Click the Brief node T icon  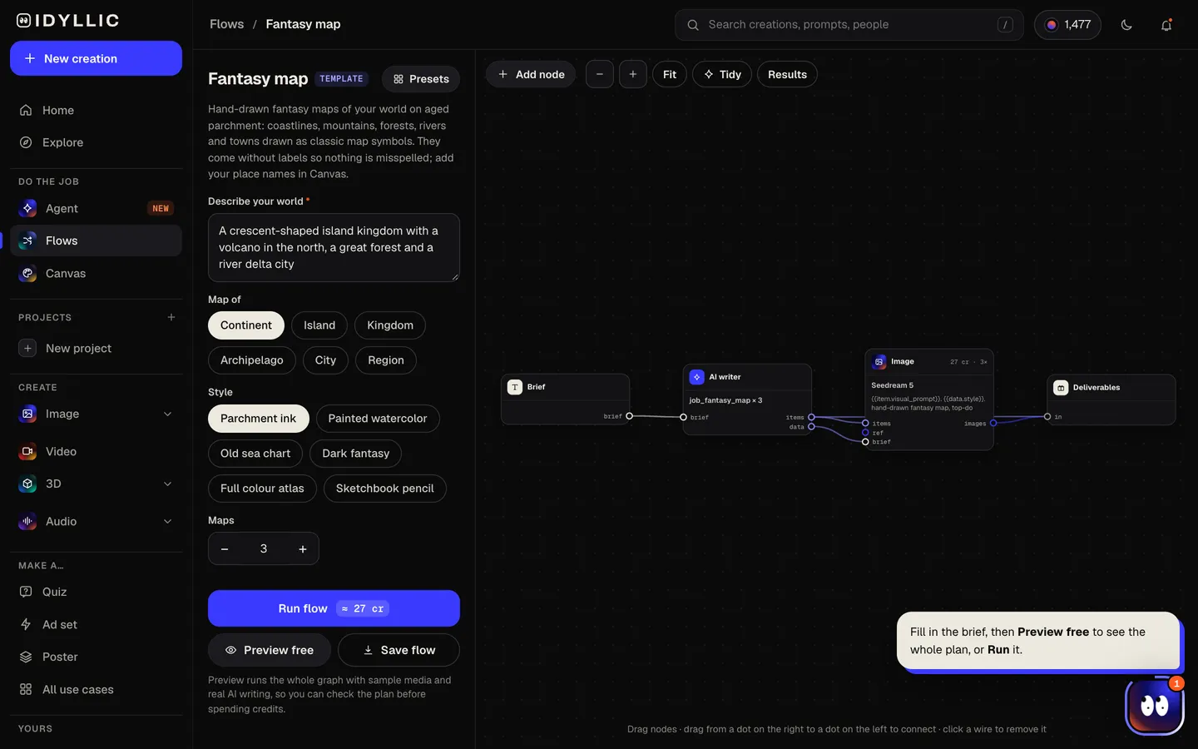pyautogui.click(x=515, y=387)
